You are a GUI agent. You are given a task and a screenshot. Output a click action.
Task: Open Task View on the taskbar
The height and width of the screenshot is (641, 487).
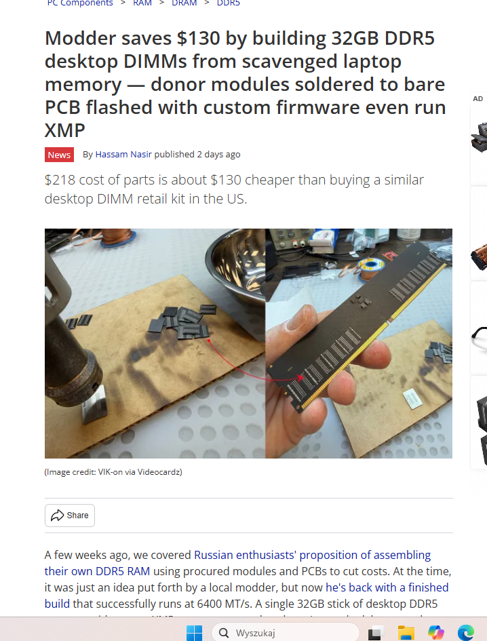(x=376, y=633)
